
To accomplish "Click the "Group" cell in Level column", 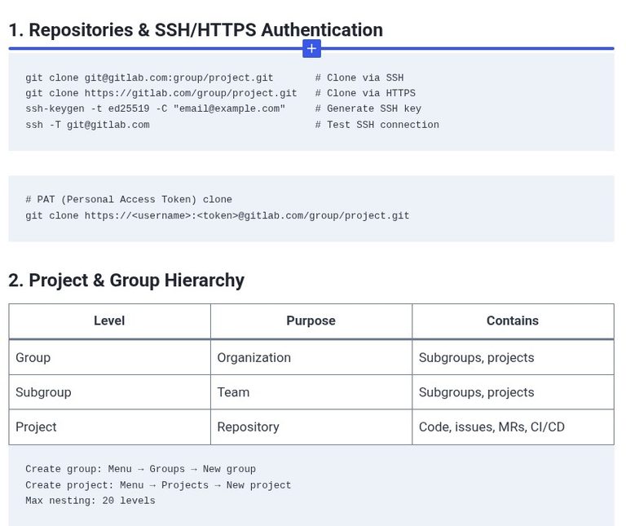I will click(109, 357).
